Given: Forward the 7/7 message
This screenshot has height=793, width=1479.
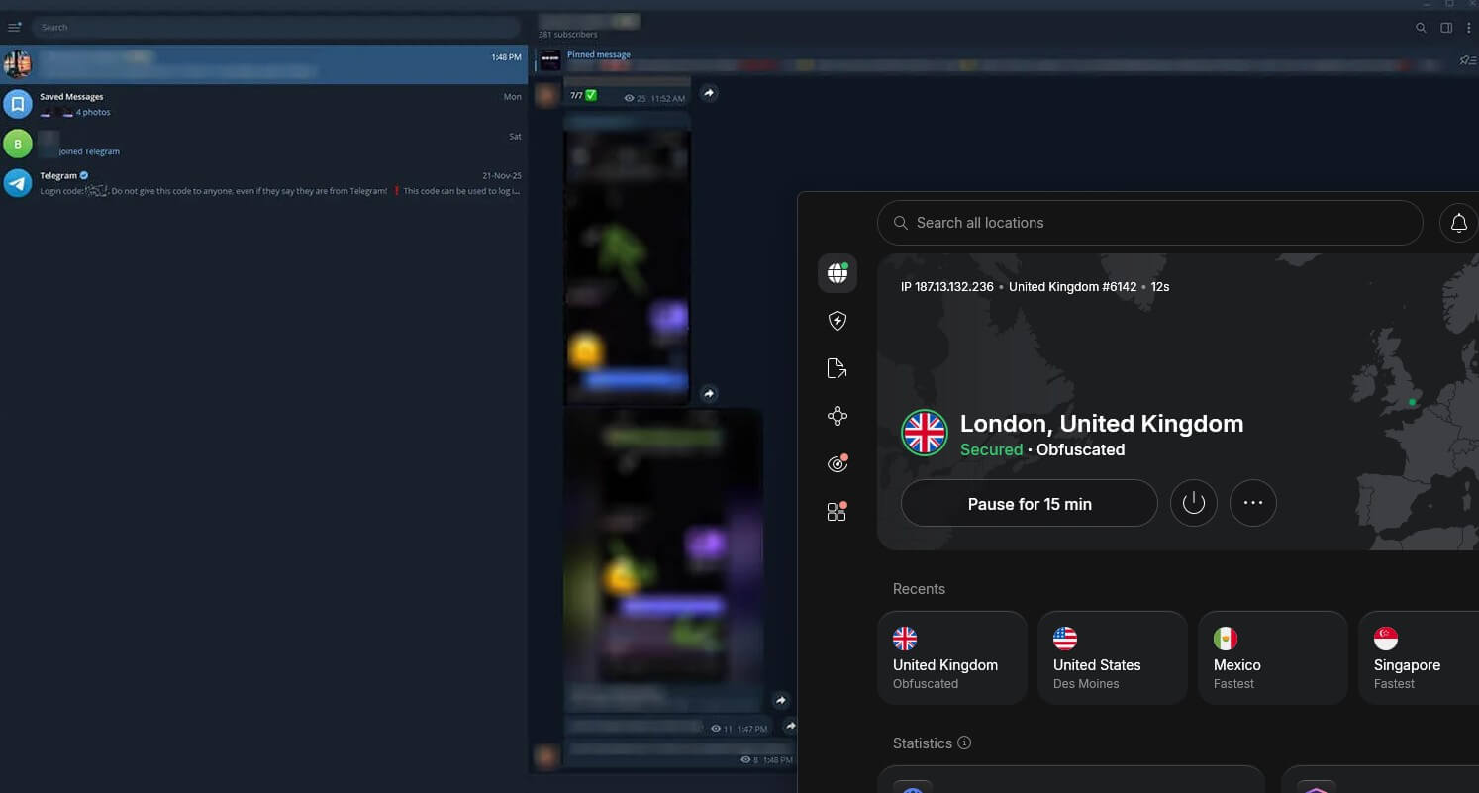Looking at the screenshot, I should click(708, 93).
